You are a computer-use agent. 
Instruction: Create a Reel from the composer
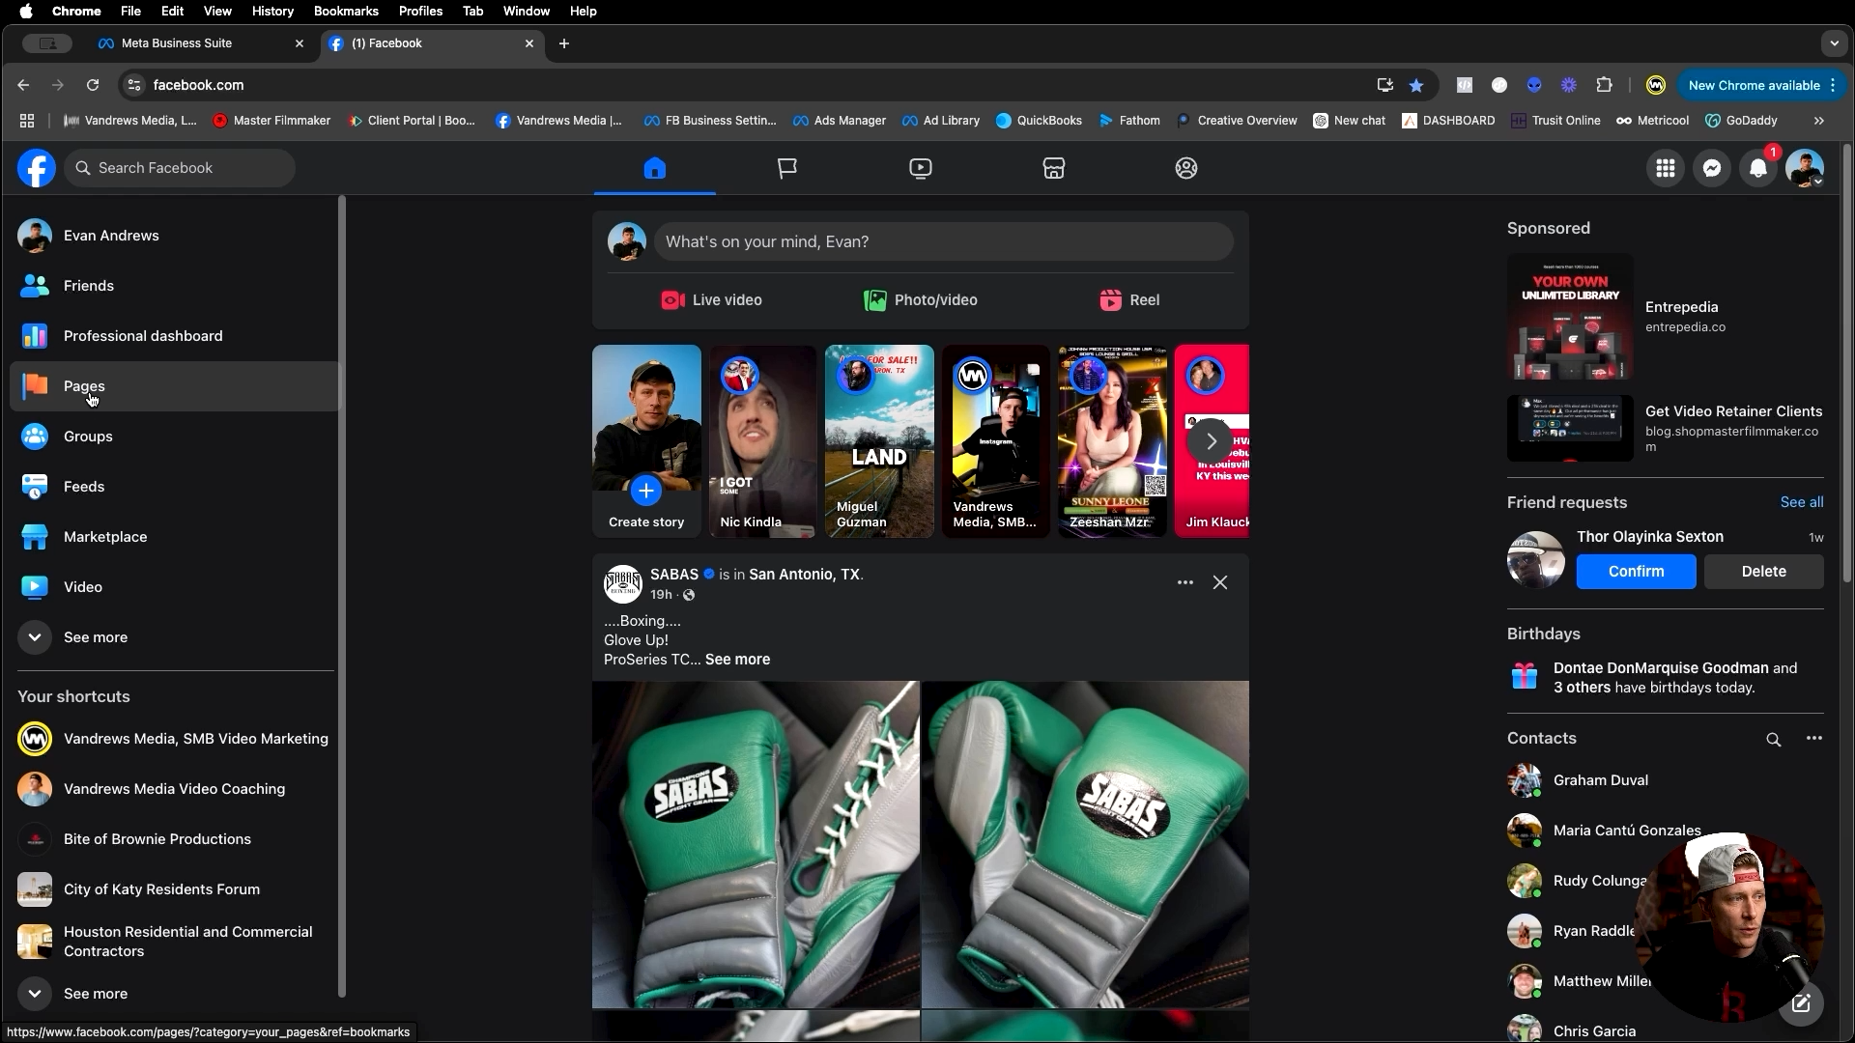tap(1129, 300)
